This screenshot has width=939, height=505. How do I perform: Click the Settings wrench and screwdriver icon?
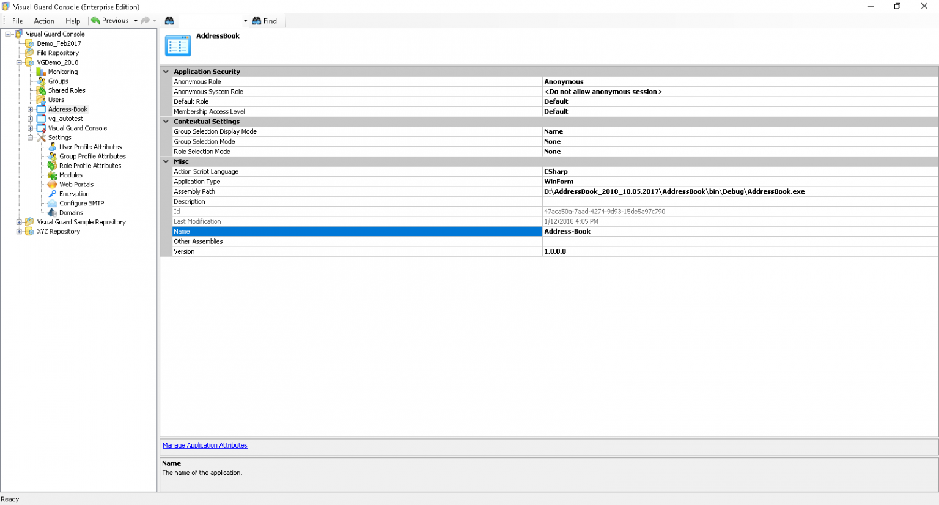(41, 138)
